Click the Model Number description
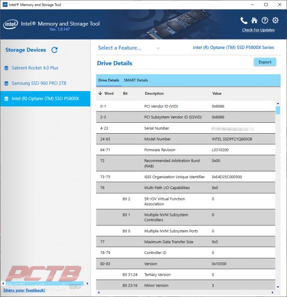Screen dimensions: 287x297 158,139
